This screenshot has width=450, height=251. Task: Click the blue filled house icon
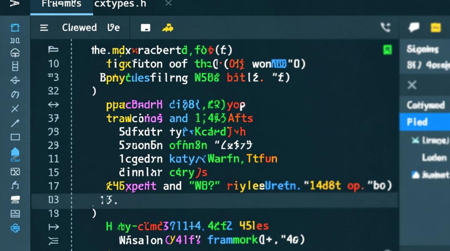[x=15, y=154]
